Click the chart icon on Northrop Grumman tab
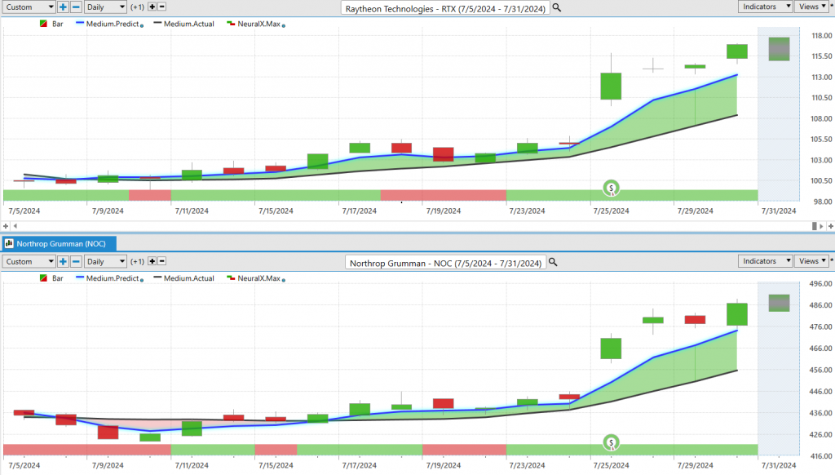Image resolution: width=835 pixels, height=475 pixels. point(9,244)
